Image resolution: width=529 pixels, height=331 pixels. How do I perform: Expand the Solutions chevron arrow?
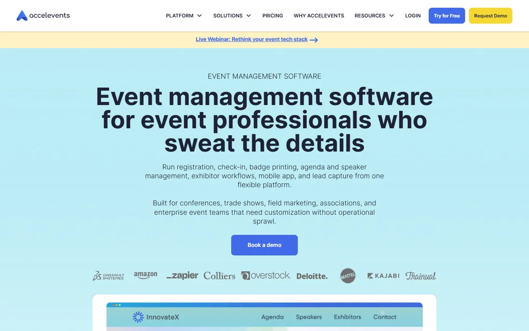[249, 15]
